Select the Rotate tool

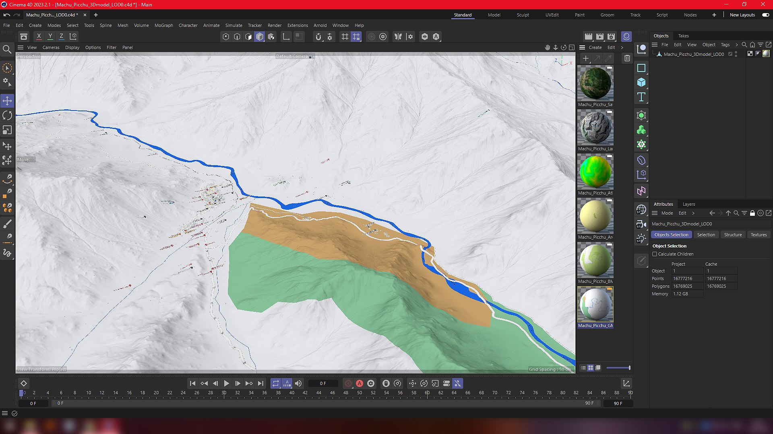(7, 116)
